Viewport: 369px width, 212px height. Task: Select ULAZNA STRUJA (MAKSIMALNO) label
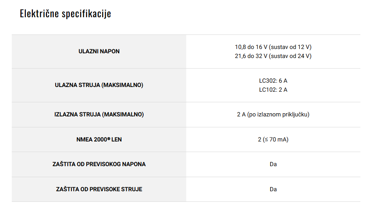(99, 85)
